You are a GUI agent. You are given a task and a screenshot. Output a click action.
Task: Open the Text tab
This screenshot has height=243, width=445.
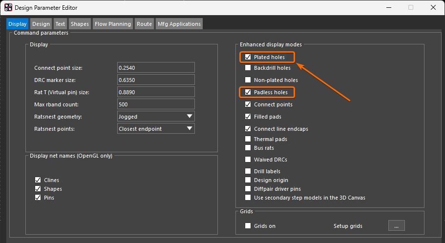pyautogui.click(x=60, y=24)
